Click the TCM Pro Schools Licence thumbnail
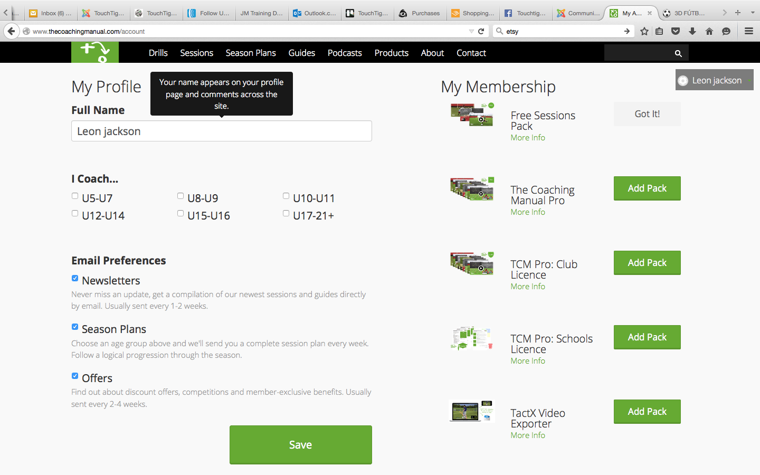 point(472,338)
